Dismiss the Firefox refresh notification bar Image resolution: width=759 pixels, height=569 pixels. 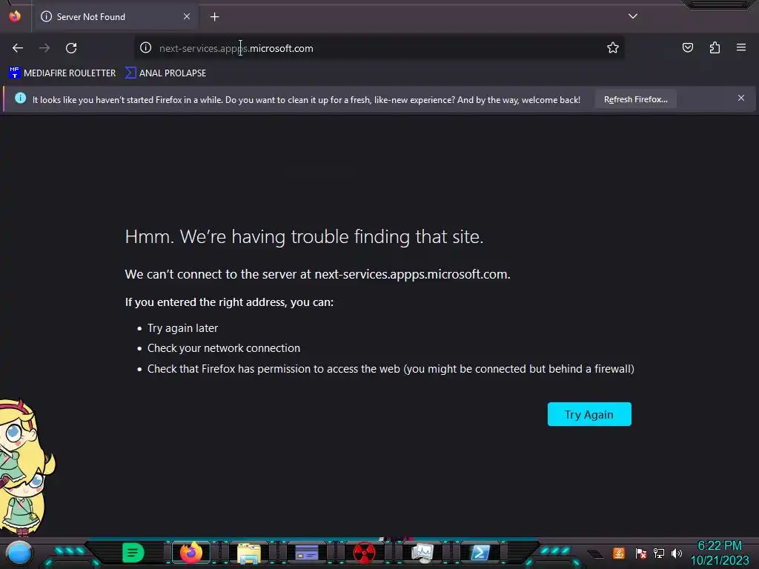(741, 99)
